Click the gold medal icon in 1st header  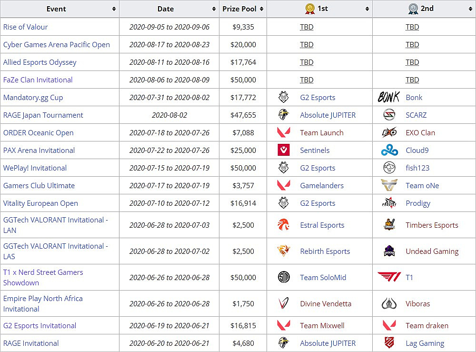click(x=310, y=9)
